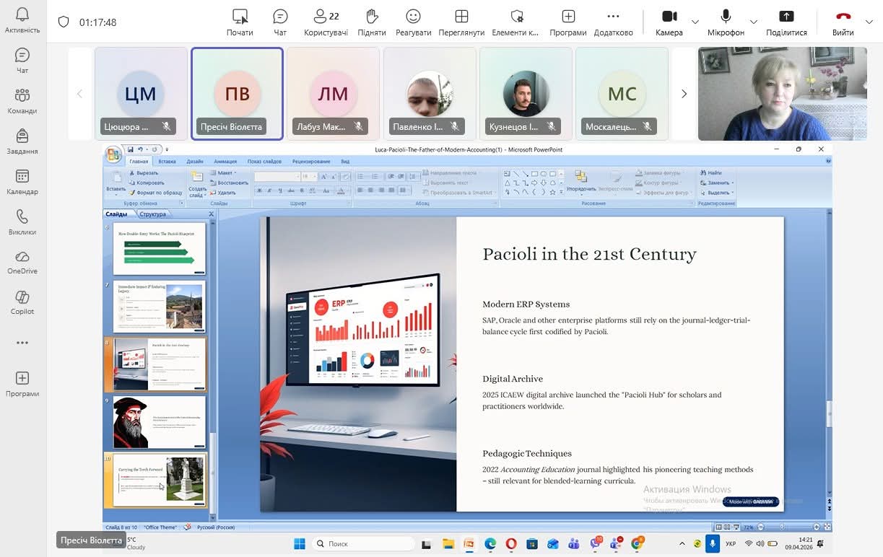Show next participants with right arrow
This screenshot has height=557, width=883.
[684, 94]
